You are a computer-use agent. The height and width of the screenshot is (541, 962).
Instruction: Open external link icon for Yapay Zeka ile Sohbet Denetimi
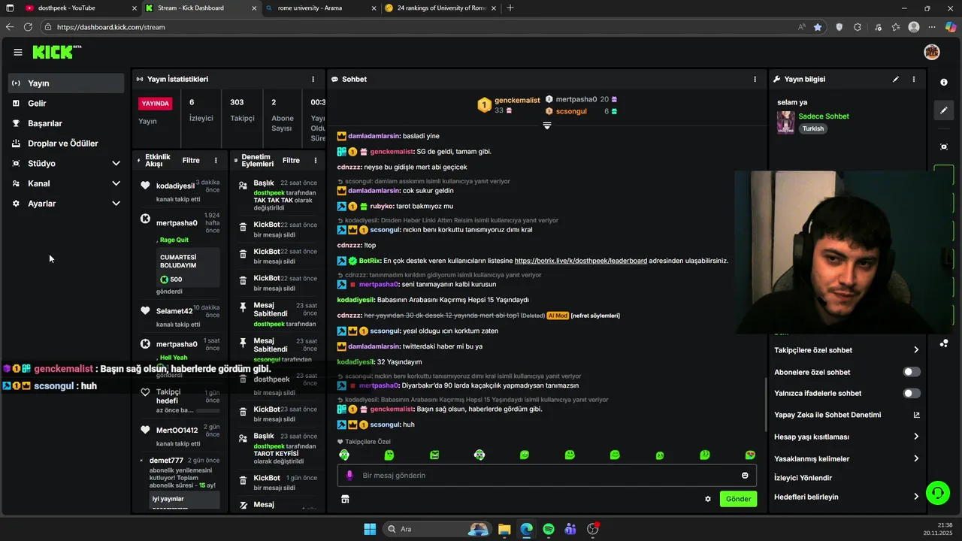click(x=916, y=415)
